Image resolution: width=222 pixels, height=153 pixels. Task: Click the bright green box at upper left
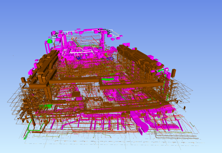[x=50, y=41]
